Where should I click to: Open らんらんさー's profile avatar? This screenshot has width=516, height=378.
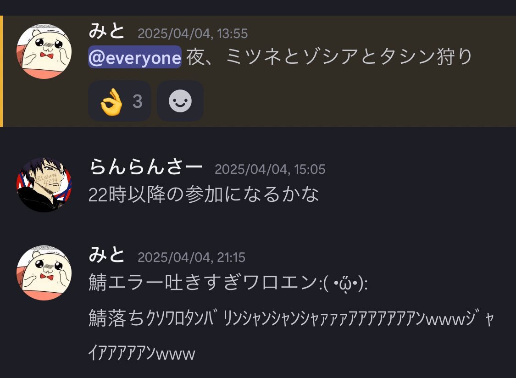pyautogui.click(x=44, y=185)
